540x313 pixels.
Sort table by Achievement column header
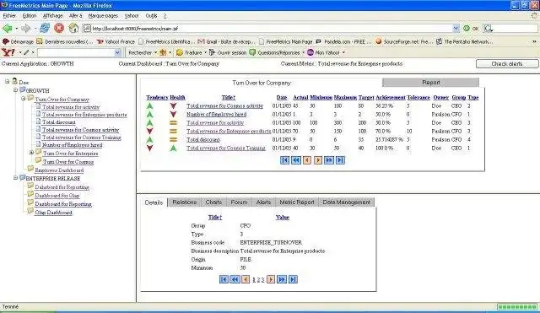click(x=391, y=98)
